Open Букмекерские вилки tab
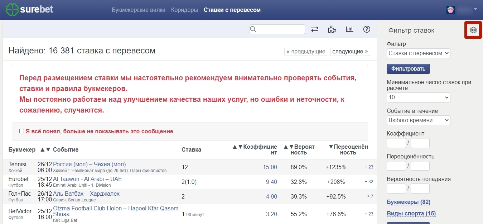This screenshot has width=483, height=224. pos(139,10)
